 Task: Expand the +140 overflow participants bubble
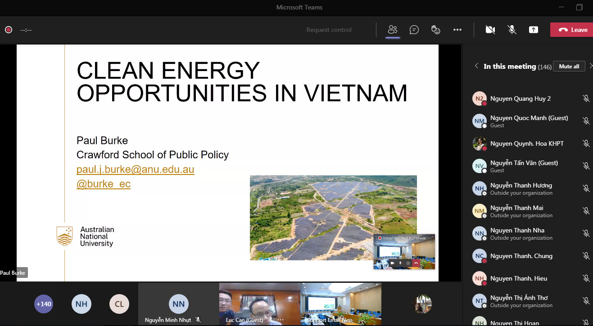[x=44, y=304]
